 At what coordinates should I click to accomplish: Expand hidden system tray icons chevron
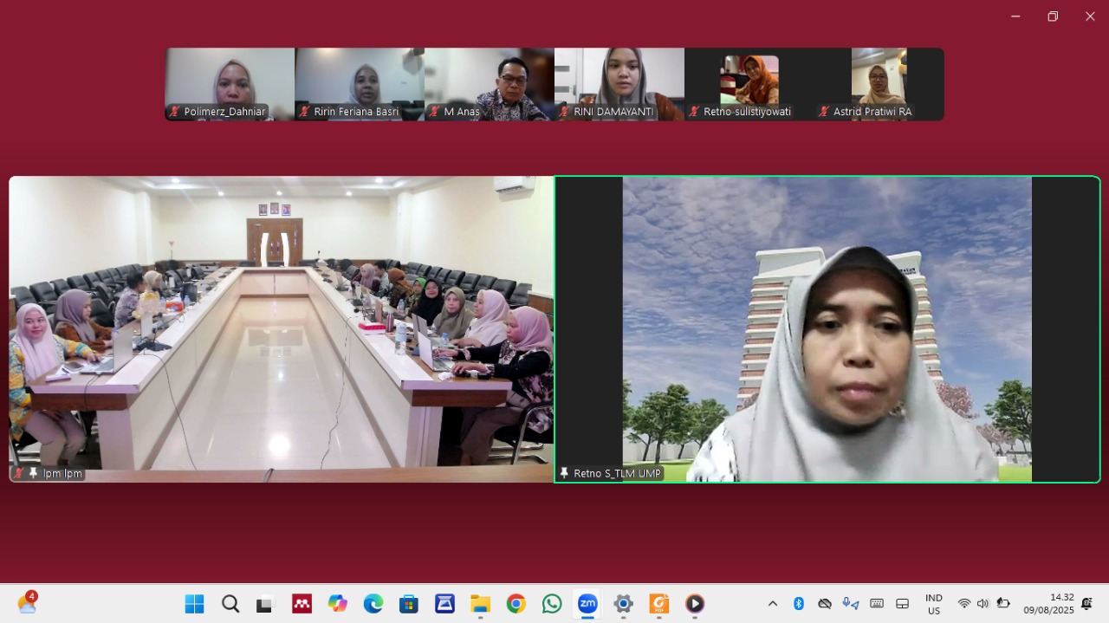click(773, 604)
